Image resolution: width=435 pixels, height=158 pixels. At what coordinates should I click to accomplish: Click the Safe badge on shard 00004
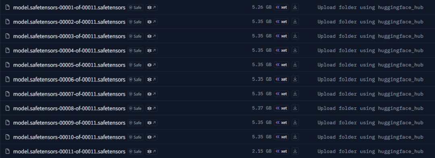coord(135,51)
